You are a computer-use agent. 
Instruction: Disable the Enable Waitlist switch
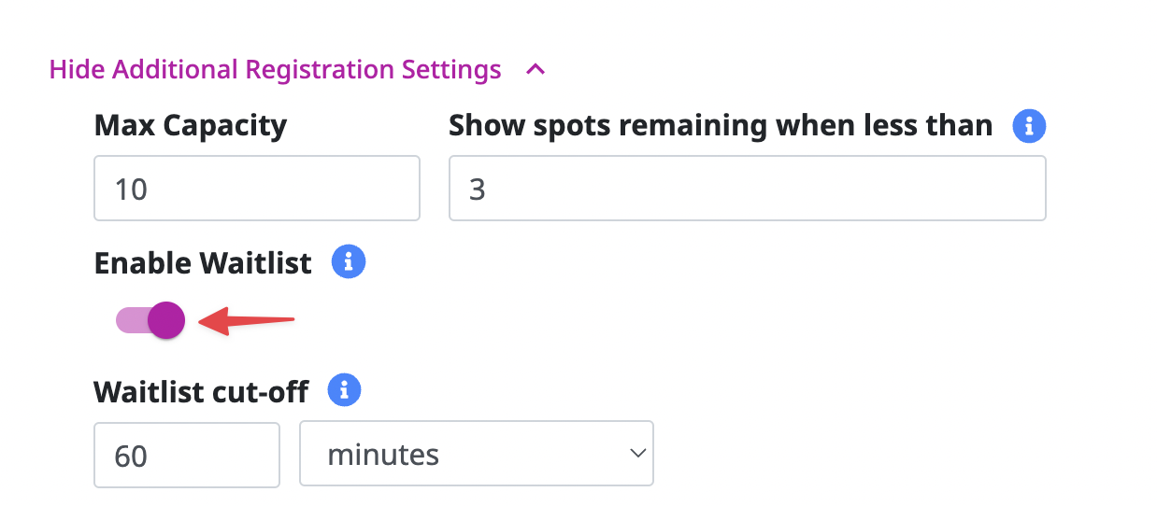point(150,320)
